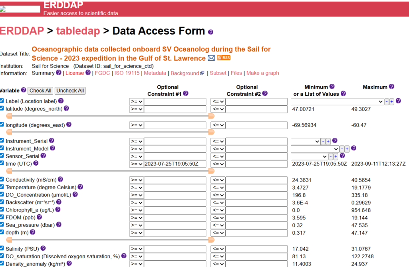Uncheck the latitude variable checkbox

pos(2,108)
